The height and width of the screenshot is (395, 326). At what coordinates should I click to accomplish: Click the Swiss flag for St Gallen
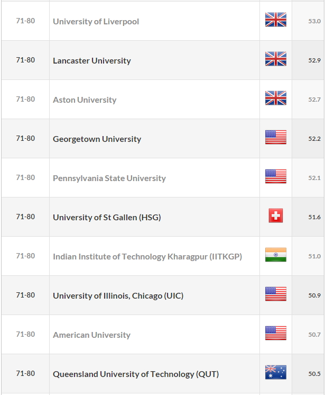[275, 216]
